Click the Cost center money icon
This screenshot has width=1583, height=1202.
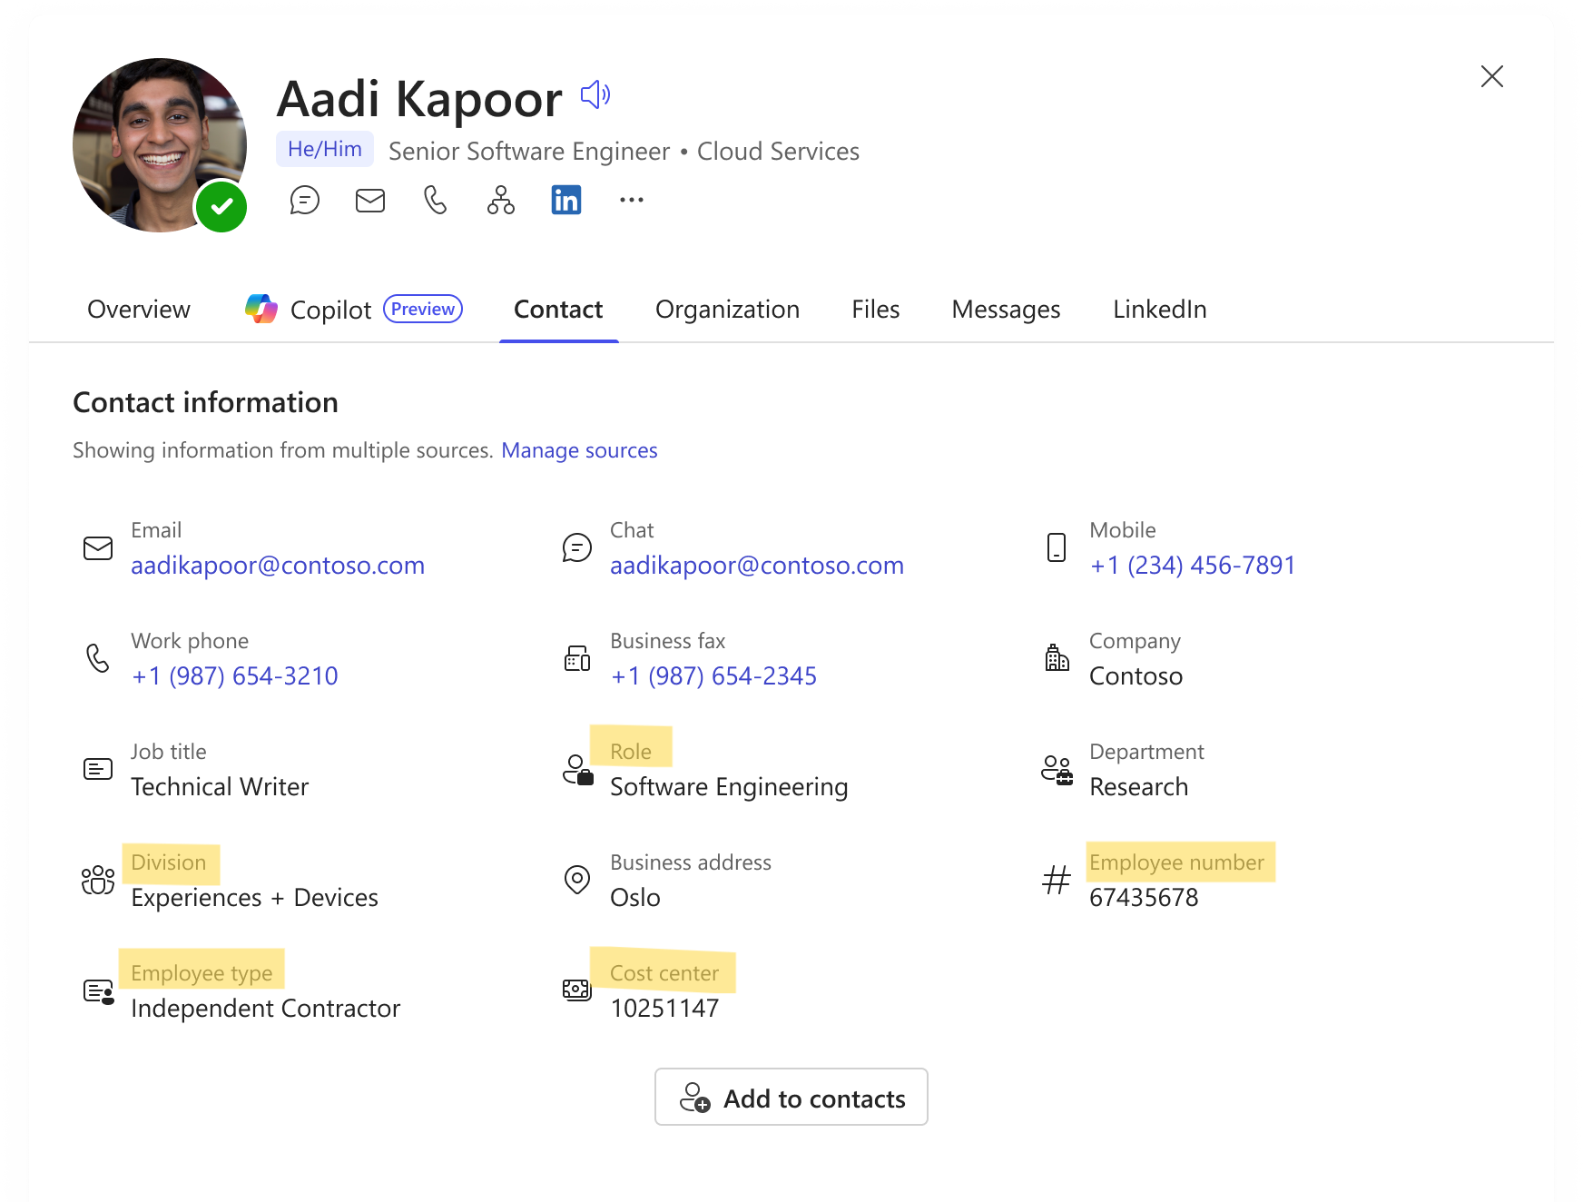pyautogui.click(x=577, y=990)
